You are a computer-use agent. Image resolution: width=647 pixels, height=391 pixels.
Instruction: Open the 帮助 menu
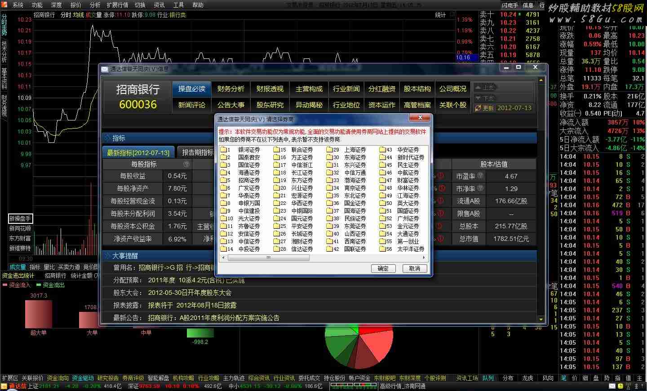198,5
